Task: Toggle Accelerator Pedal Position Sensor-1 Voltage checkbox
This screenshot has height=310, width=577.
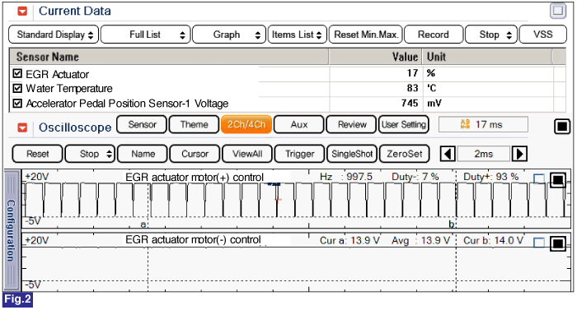Action: [x=17, y=104]
